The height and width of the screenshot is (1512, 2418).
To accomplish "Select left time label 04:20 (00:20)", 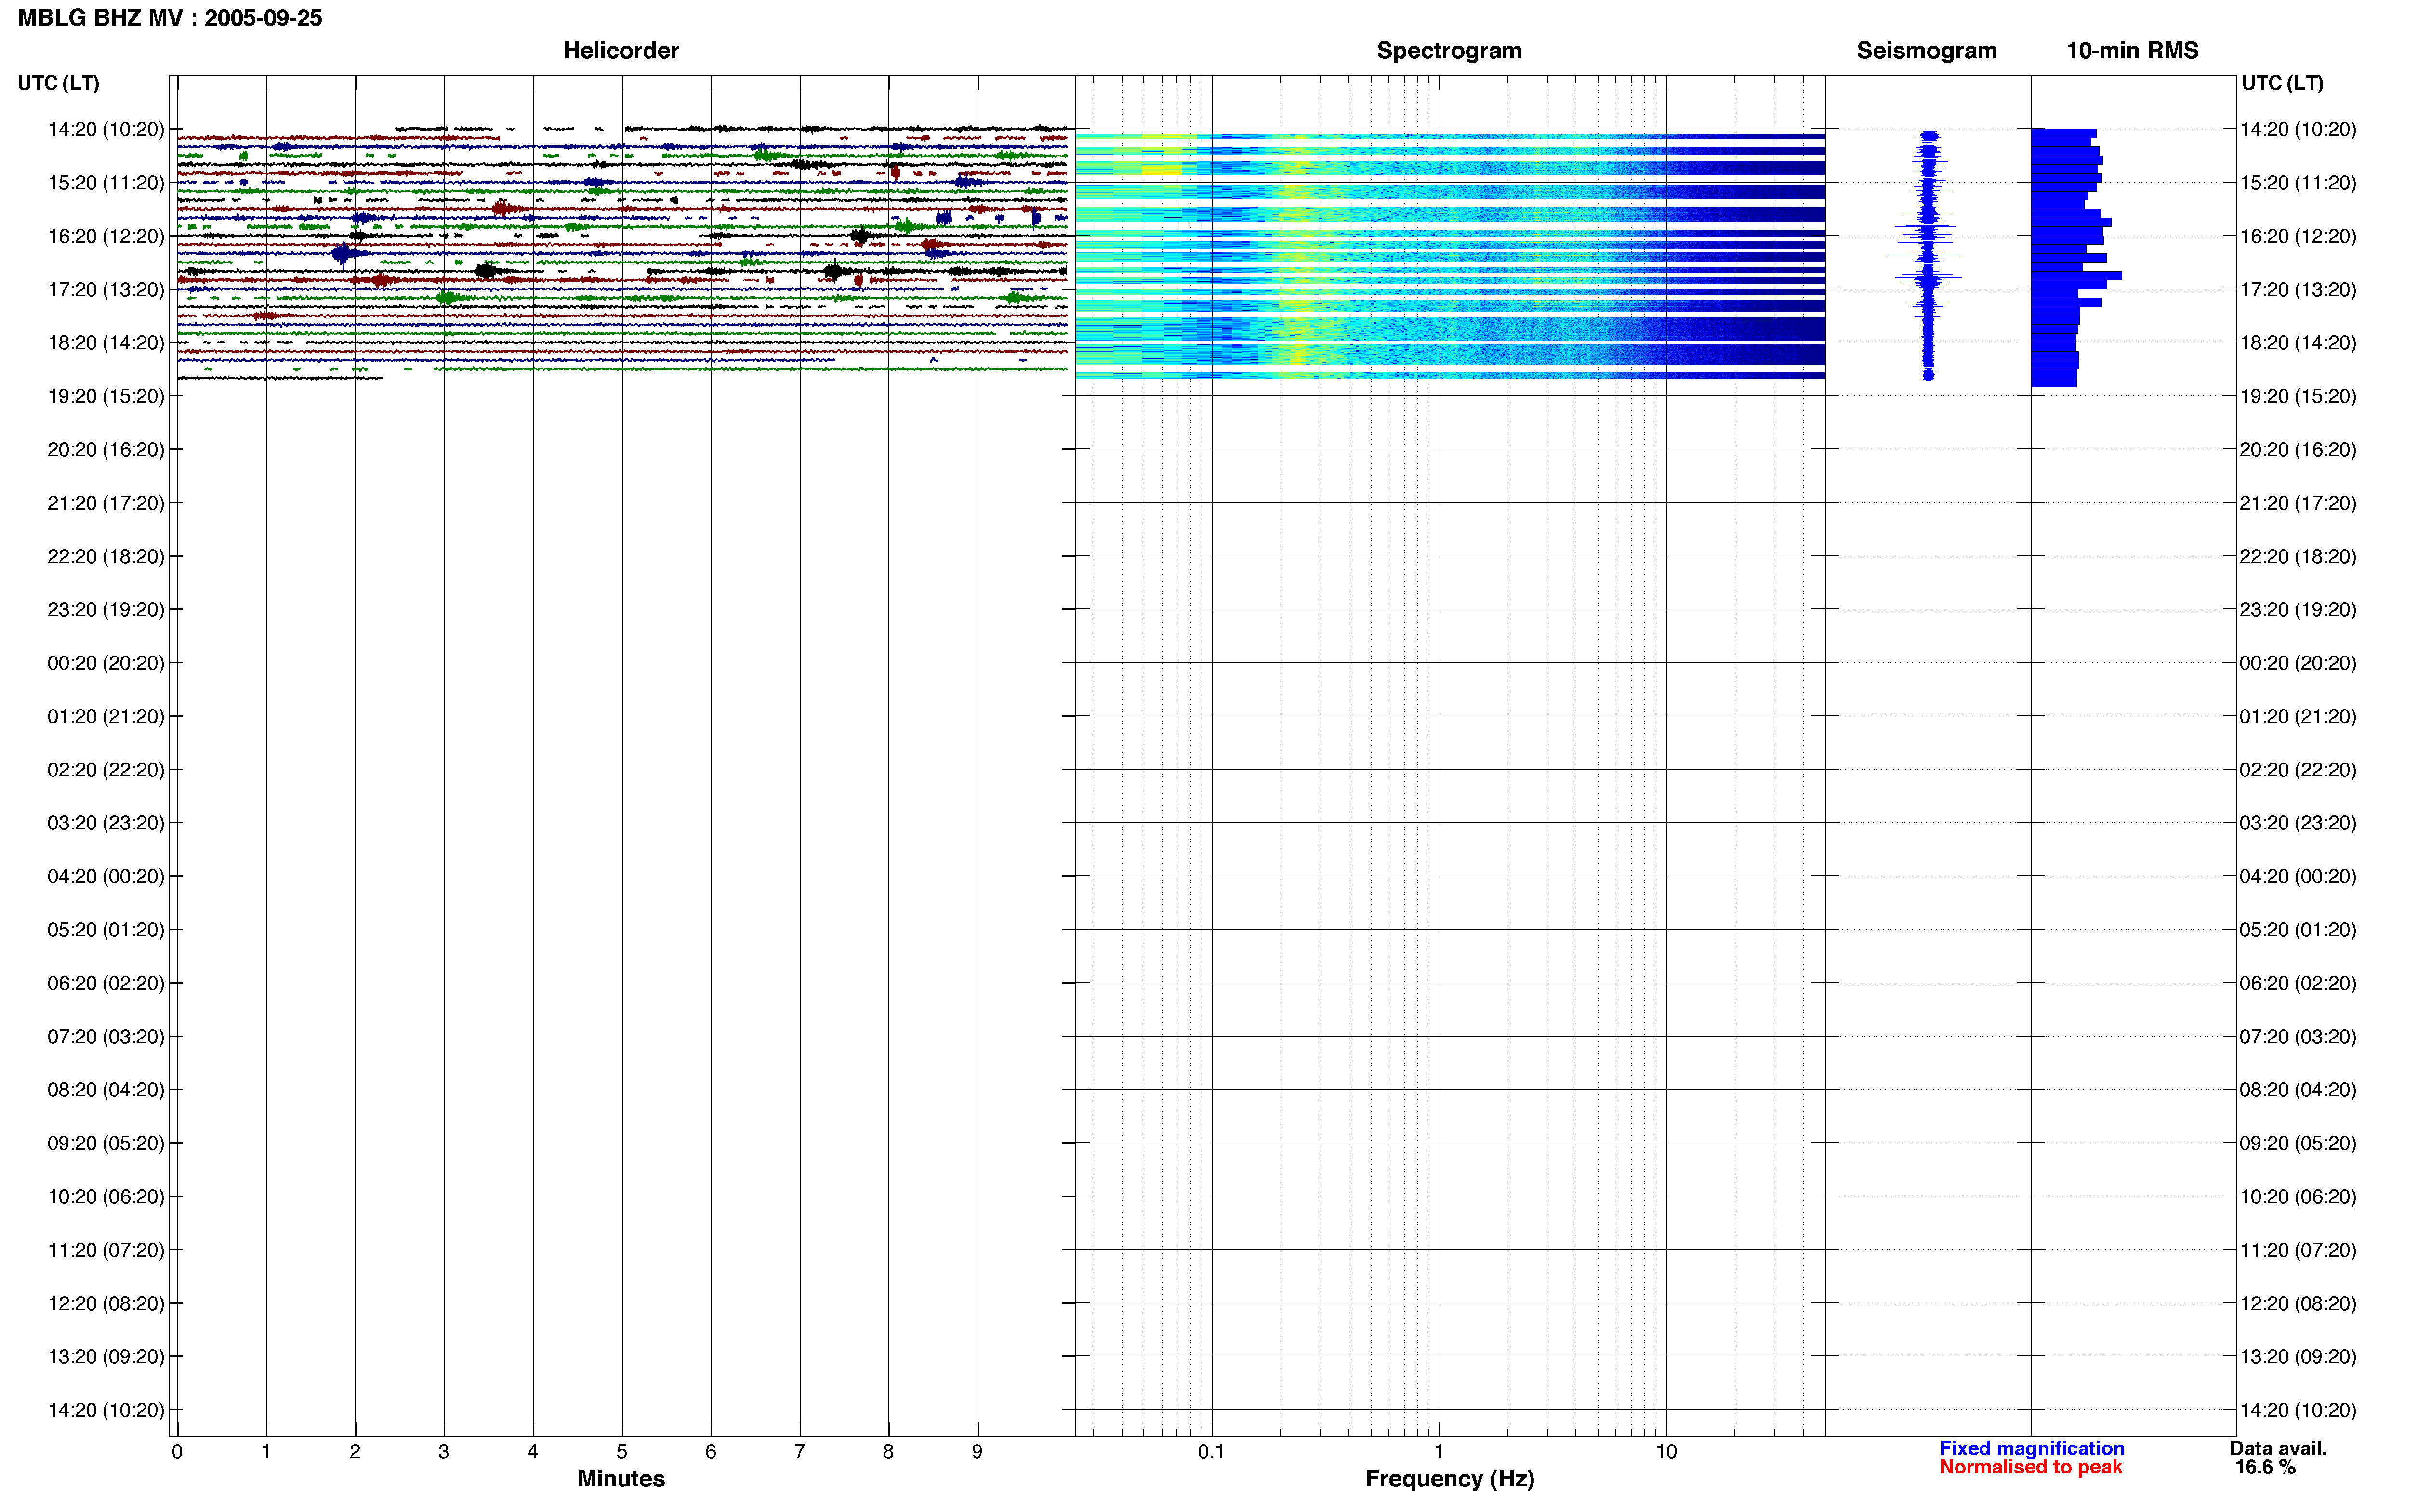I will [x=106, y=877].
